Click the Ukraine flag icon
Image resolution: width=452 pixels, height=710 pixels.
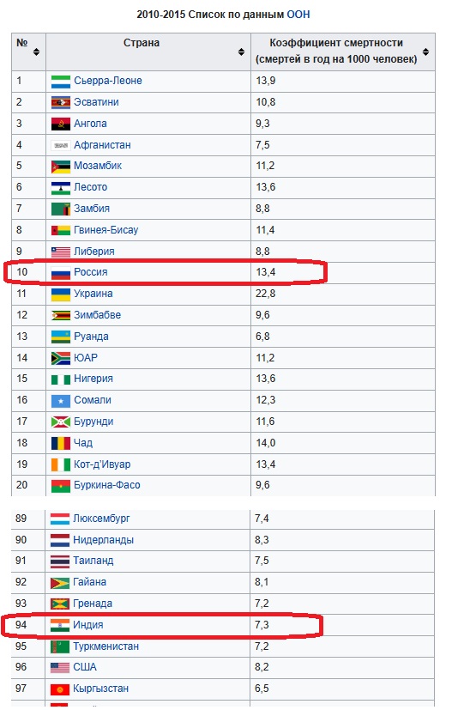61,294
